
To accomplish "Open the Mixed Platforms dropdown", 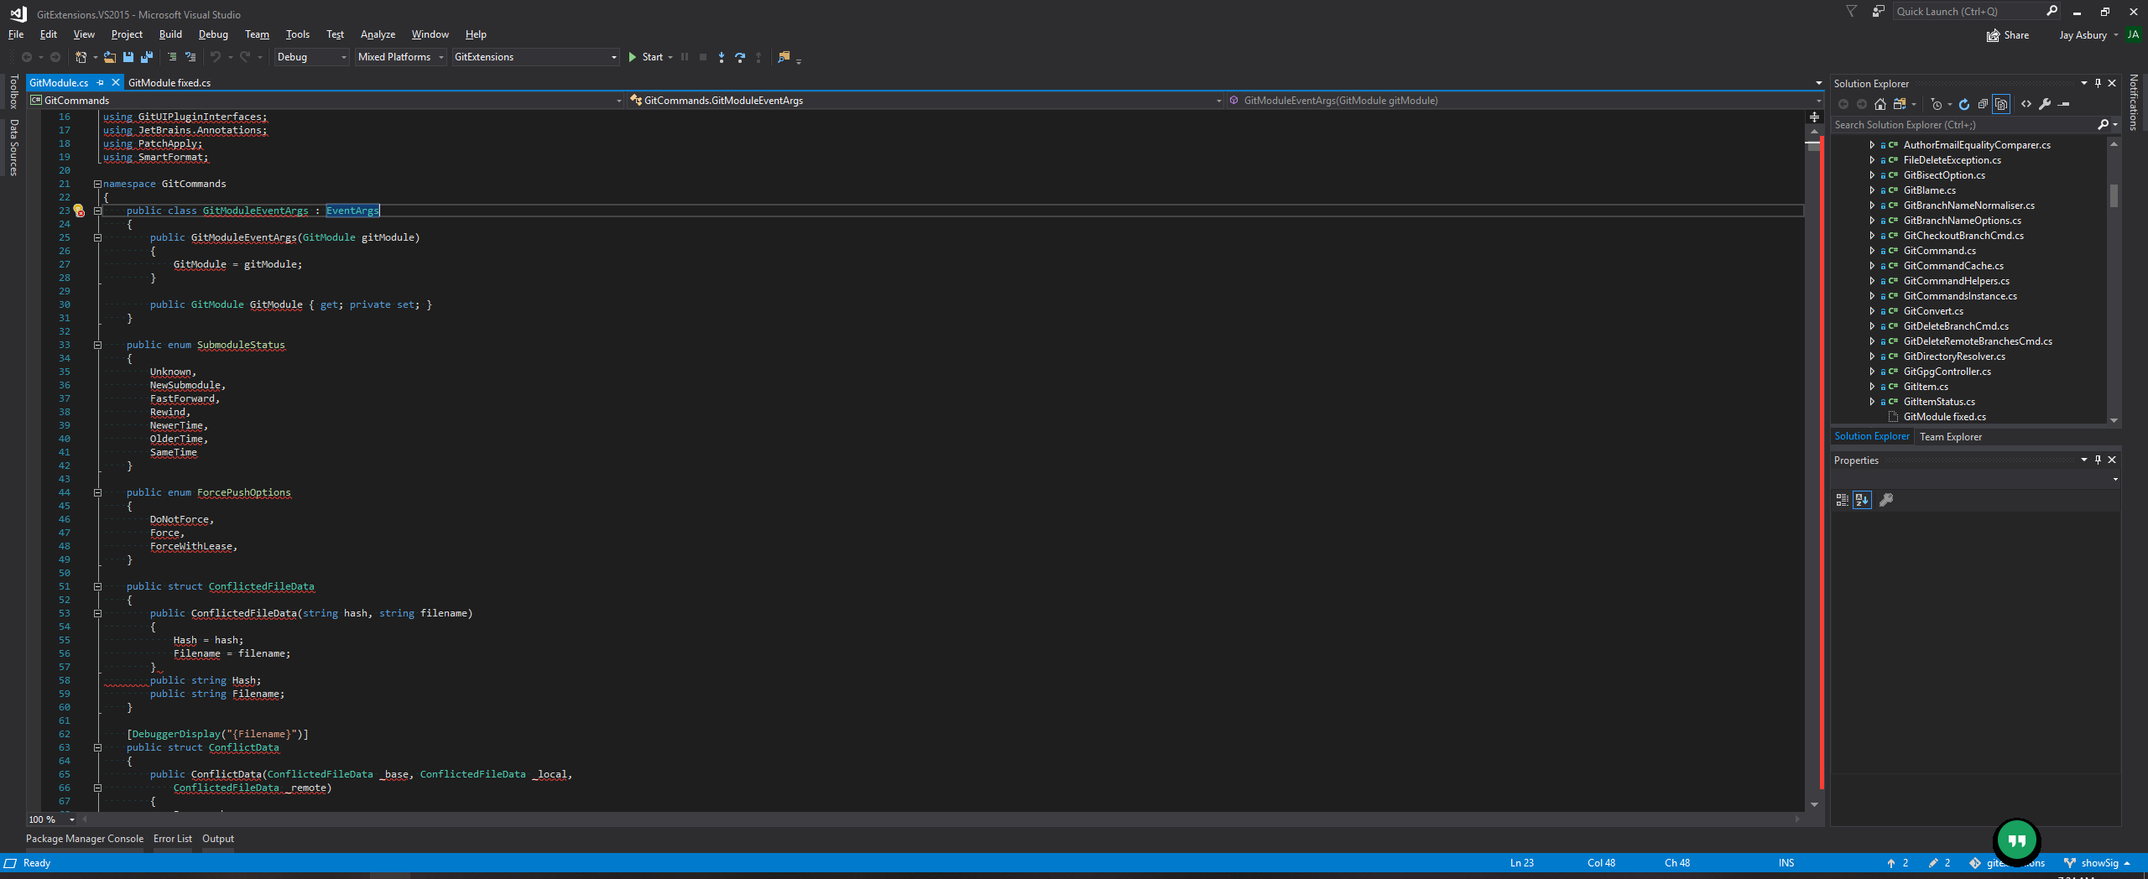I will tap(401, 57).
